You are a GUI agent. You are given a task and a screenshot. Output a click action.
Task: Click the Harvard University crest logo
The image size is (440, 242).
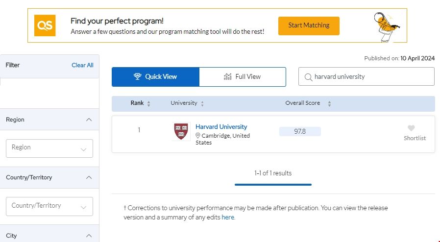tap(181, 131)
